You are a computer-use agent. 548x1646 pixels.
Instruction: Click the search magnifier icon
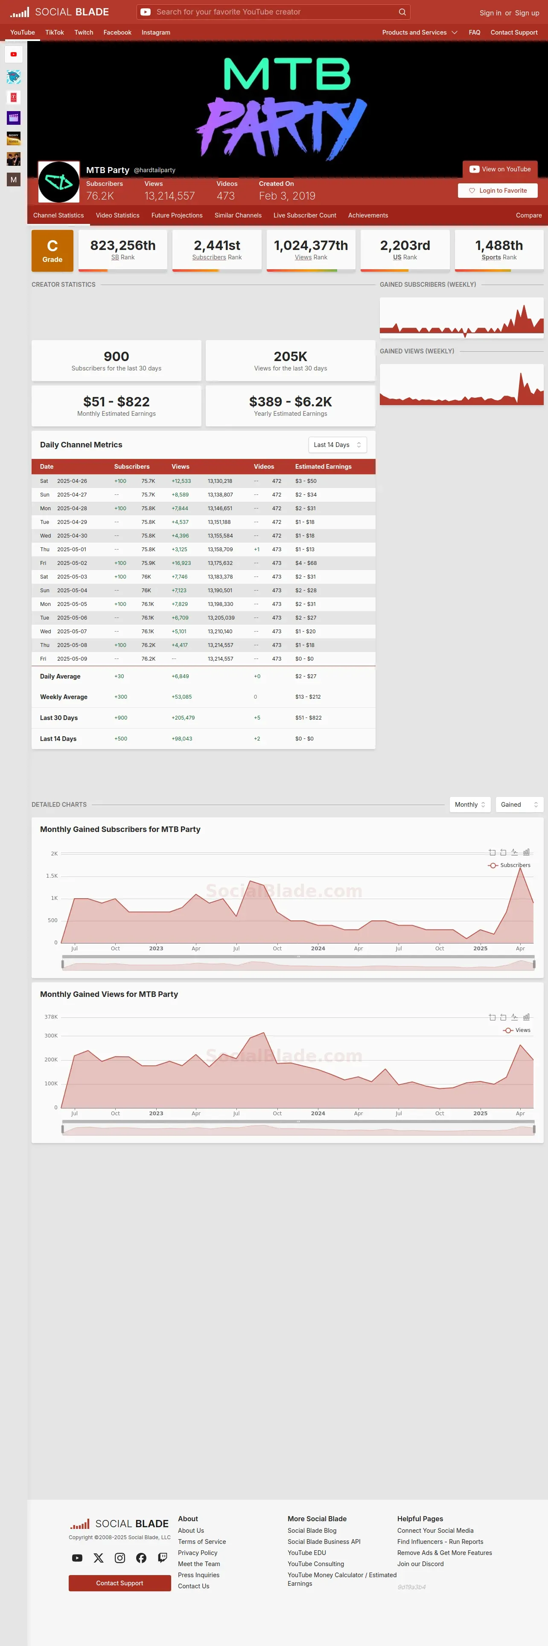(402, 12)
